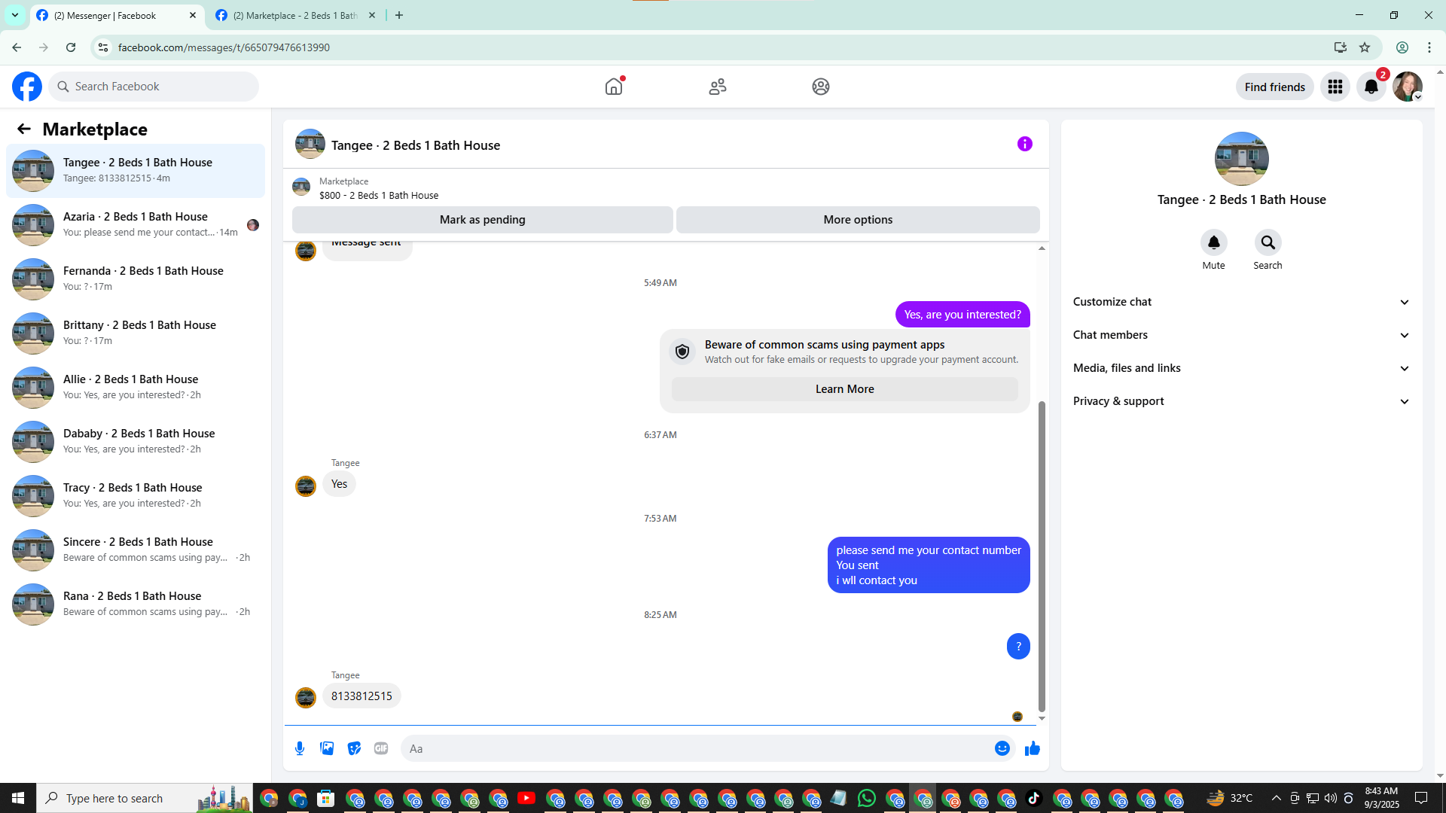The width and height of the screenshot is (1446, 813).
Task: Open the Fernanda conversation
Action: click(136, 279)
